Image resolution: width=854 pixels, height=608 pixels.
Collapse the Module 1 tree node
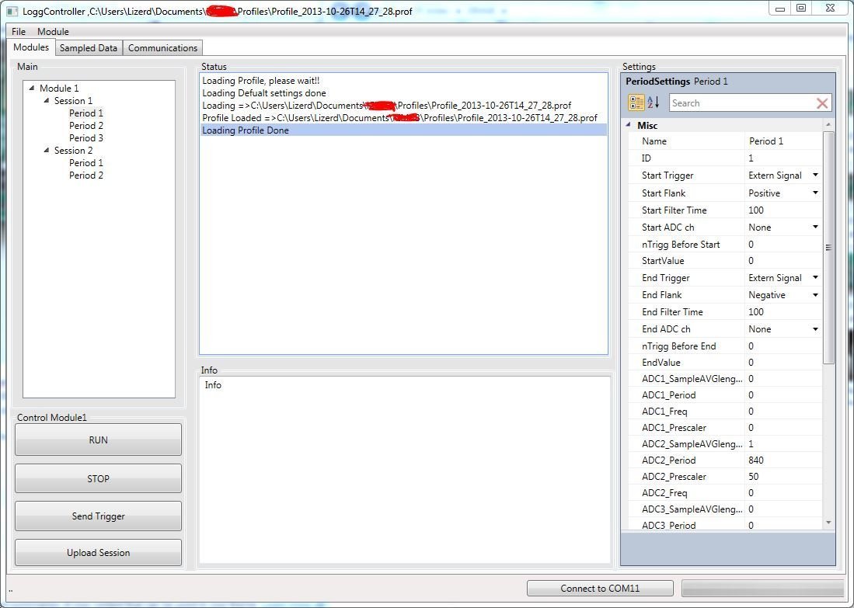32,88
